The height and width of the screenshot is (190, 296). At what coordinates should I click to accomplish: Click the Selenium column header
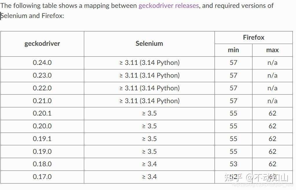coord(149,44)
